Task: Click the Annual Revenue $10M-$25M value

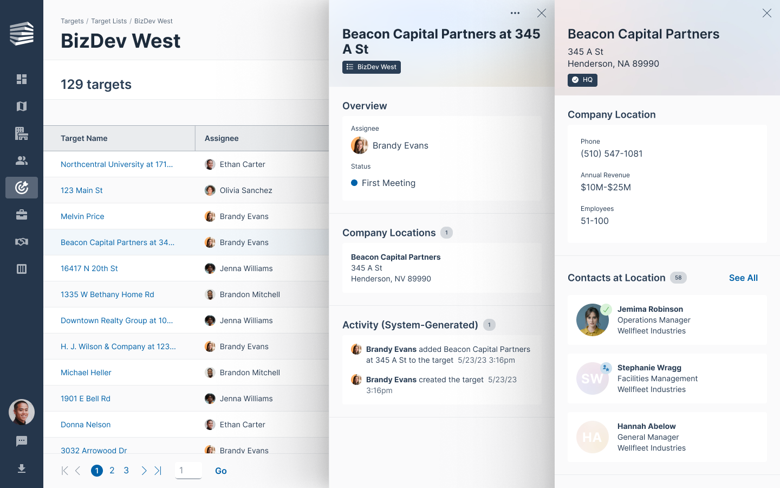Action: [606, 187]
